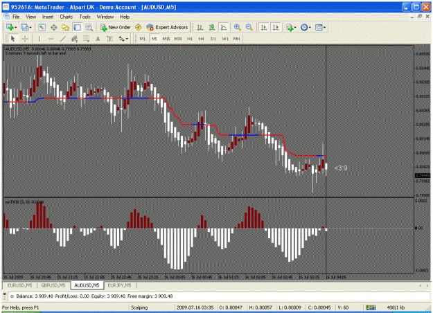Switch timeframe to M30

(178, 39)
